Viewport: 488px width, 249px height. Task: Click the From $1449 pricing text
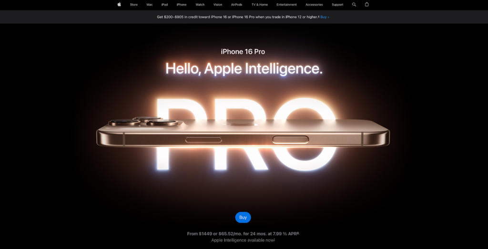pos(243,233)
